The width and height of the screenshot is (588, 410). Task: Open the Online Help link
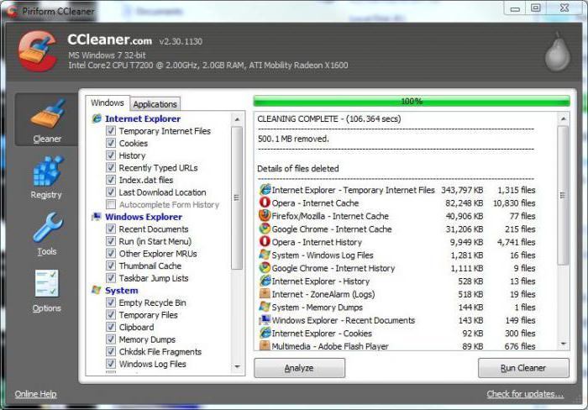click(35, 394)
